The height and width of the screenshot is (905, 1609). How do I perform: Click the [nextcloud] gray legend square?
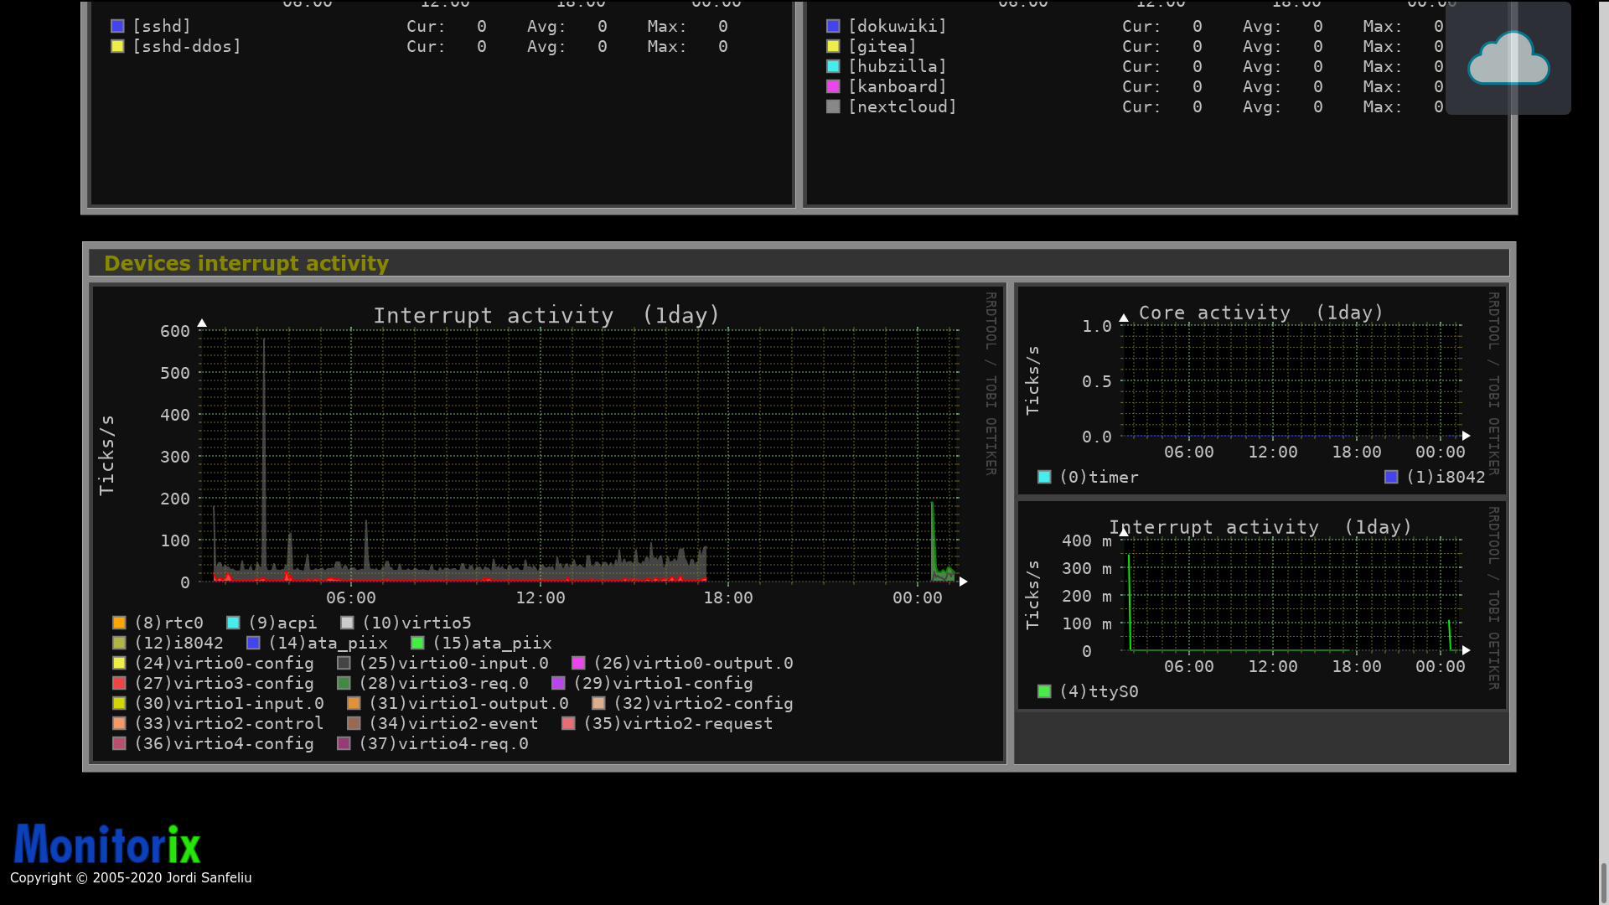click(x=833, y=106)
